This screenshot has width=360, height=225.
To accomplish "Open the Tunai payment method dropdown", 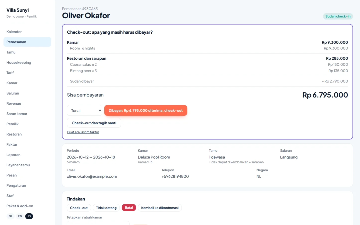I will click(84, 110).
